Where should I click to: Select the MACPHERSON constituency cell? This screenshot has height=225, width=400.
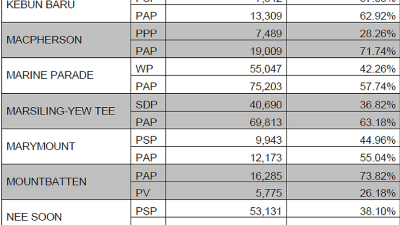(x=66, y=40)
